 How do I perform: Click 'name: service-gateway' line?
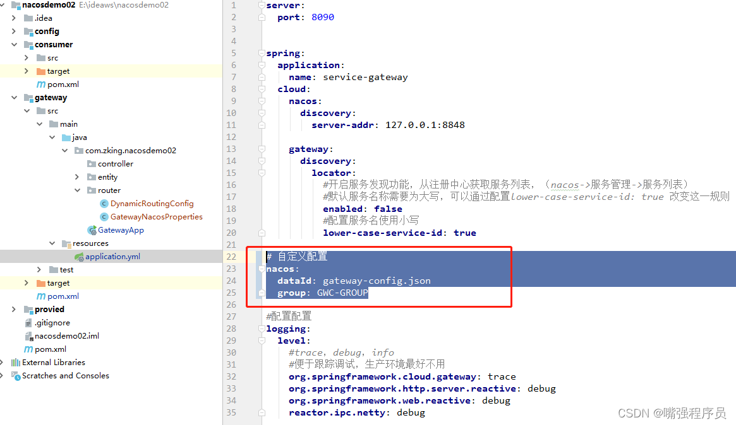(348, 78)
